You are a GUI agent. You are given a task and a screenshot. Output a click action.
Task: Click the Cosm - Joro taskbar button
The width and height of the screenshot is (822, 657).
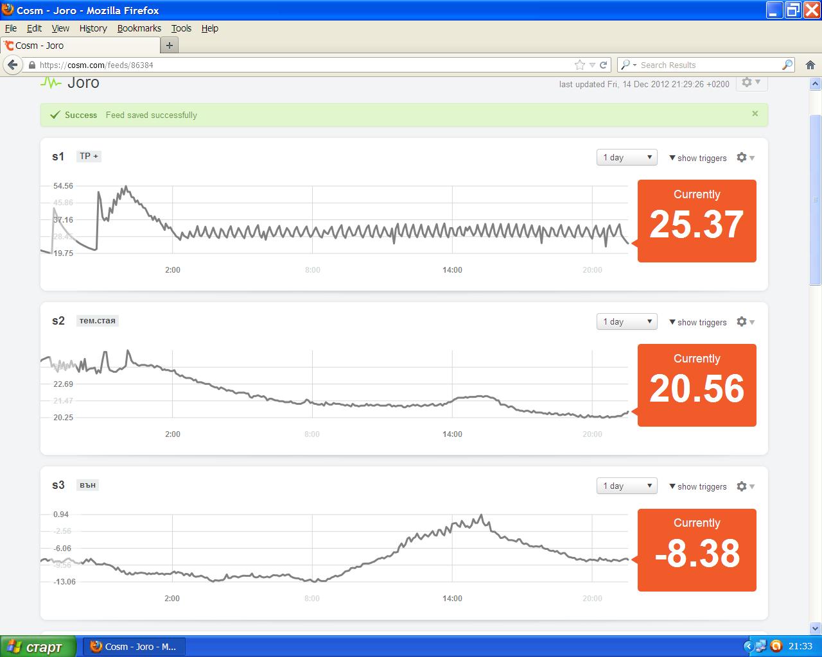click(134, 646)
